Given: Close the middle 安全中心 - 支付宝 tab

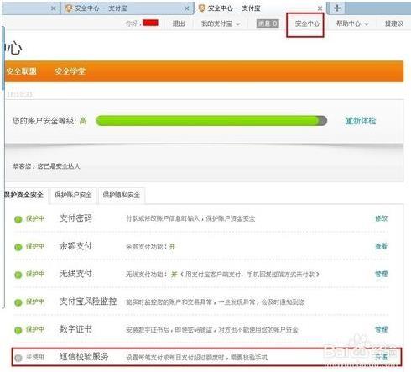Looking at the screenshot, I should pos(187,8).
